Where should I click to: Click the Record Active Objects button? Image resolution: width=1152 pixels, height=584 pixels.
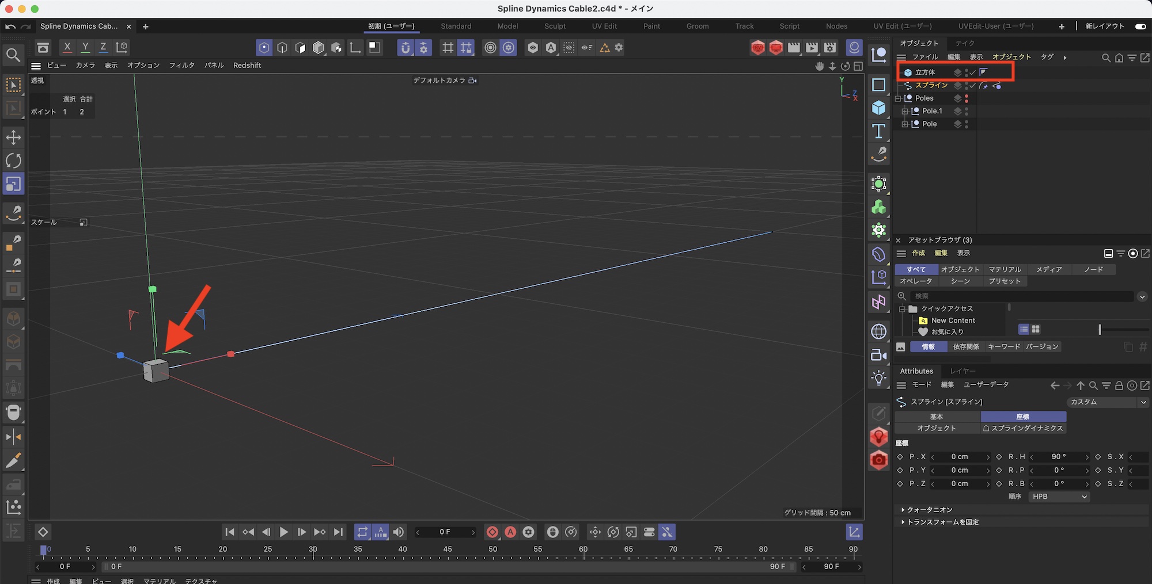492,532
